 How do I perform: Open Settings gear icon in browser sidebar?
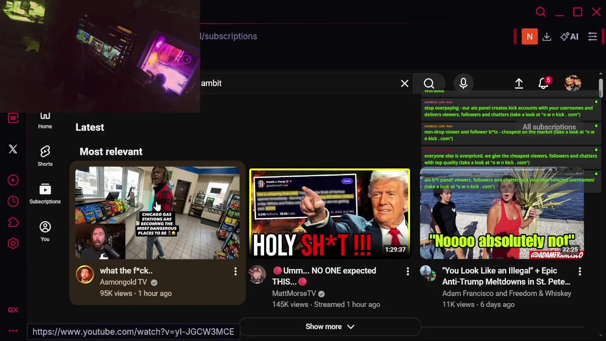tap(13, 243)
